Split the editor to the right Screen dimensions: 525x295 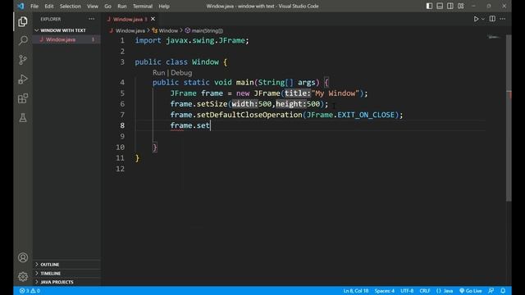(x=492, y=19)
